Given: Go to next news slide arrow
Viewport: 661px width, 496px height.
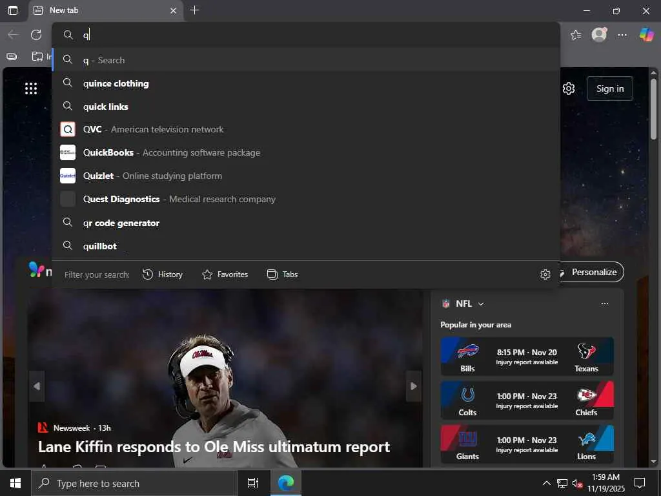Looking at the screenshot, I should click(414, 386).
